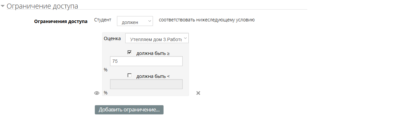Click the 'Ограничение доступа' section heading
This screenshot has width=413, height=119.
click(x=42, y=6)
